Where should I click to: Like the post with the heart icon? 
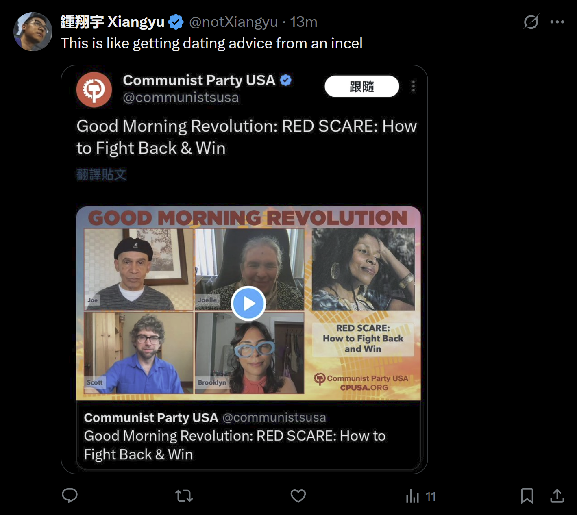298,496
